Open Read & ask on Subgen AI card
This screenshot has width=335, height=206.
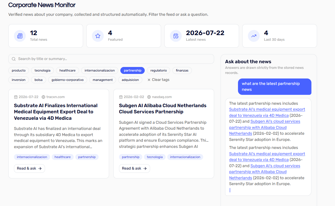135,168
